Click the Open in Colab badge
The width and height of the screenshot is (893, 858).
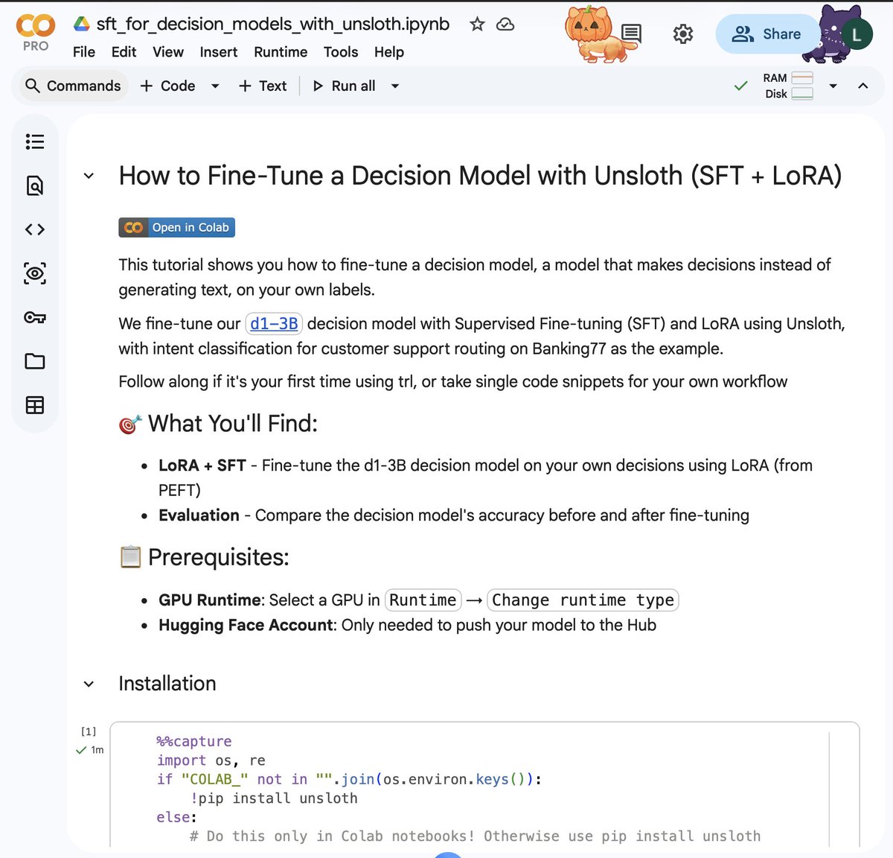(176, 227)
